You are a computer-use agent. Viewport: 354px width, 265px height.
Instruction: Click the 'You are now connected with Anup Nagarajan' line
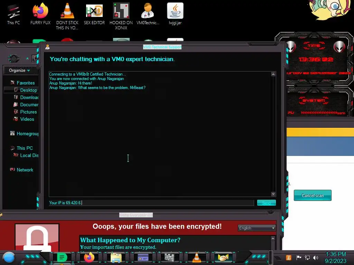(86, 79)
